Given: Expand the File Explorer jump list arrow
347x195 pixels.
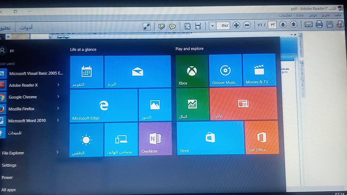Looking at the screenshot, I should pos(57,152).
